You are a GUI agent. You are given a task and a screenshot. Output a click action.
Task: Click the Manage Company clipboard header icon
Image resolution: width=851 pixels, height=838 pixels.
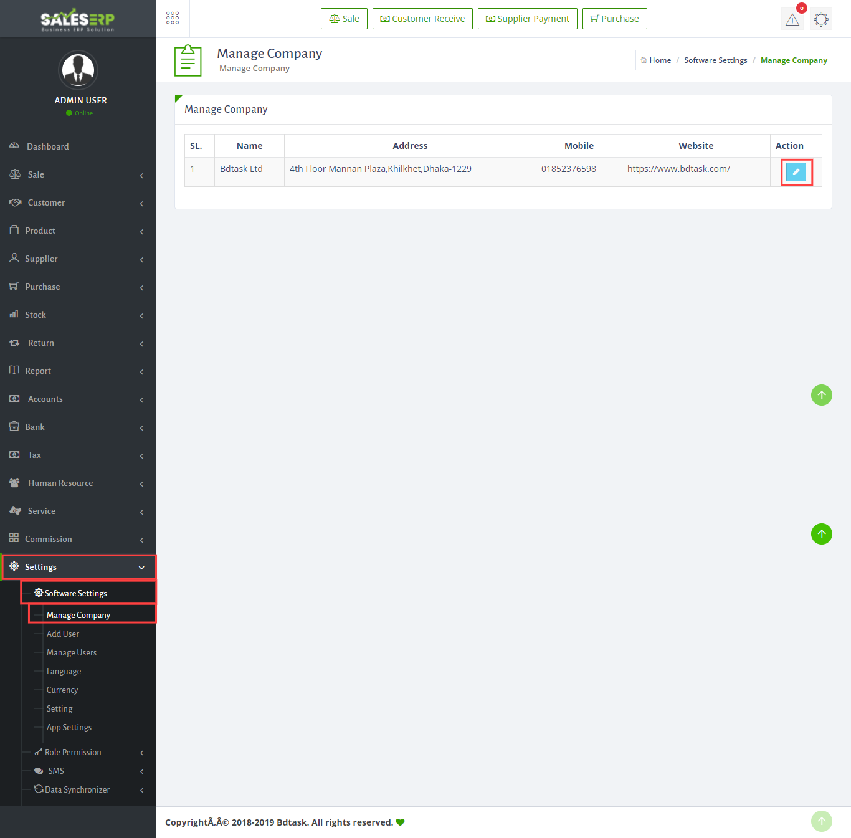point(188,60)
